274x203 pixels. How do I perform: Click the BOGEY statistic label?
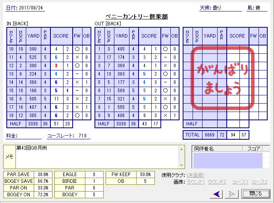point(70,195)
